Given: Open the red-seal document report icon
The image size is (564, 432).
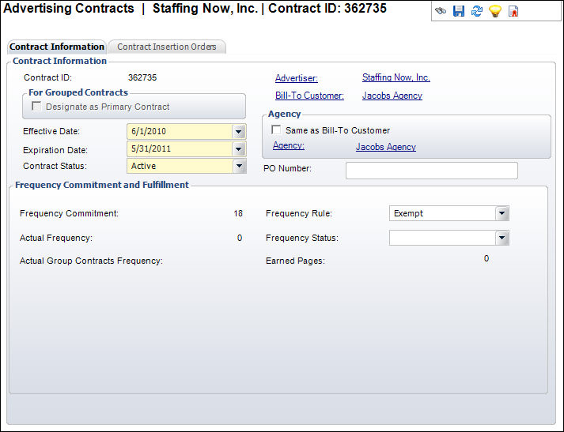Looking at the screenshot, I should coord(513,12).
